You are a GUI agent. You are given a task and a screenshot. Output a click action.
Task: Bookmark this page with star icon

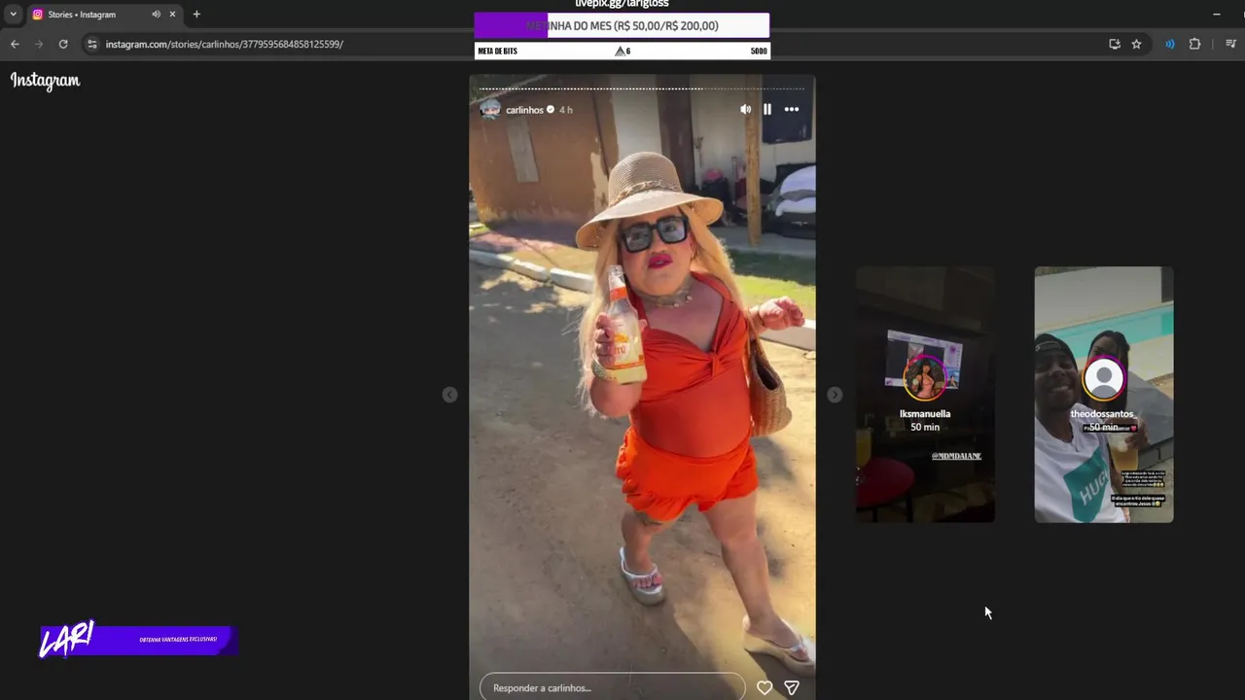click(x=1136, y=44)
